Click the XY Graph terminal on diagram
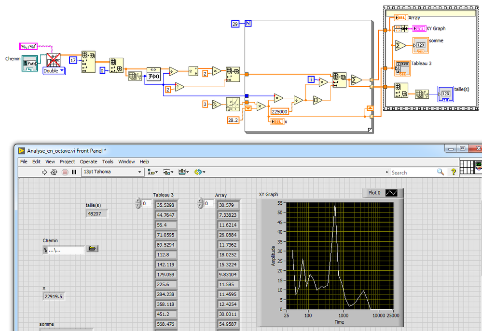 tap(419, 28)
